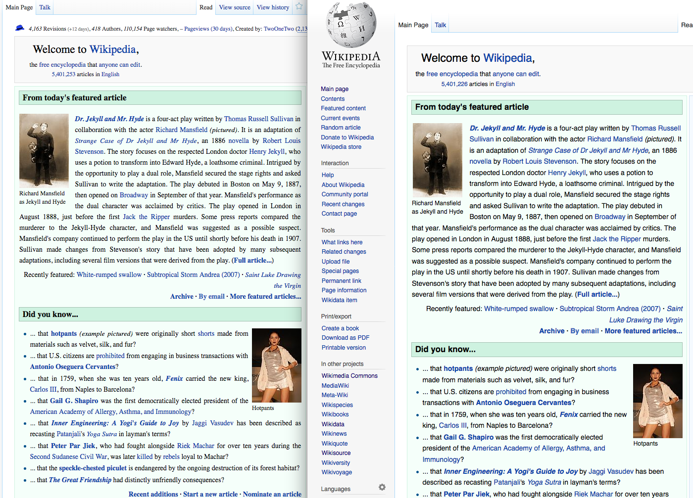This screenshot has height=498, width=693.
Task: Click Richard Mansfield photo in left page
Action: [x=44, y=150]
